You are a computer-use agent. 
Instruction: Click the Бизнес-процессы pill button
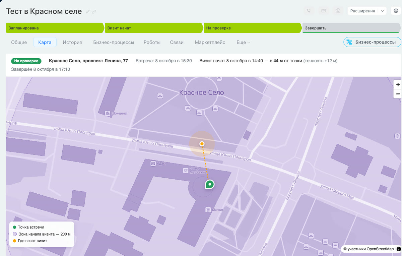(x=372, y=42)
